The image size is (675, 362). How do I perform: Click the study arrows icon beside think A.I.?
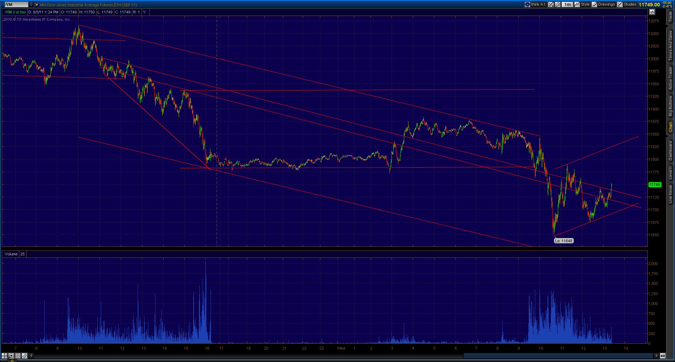coord(551,5)
